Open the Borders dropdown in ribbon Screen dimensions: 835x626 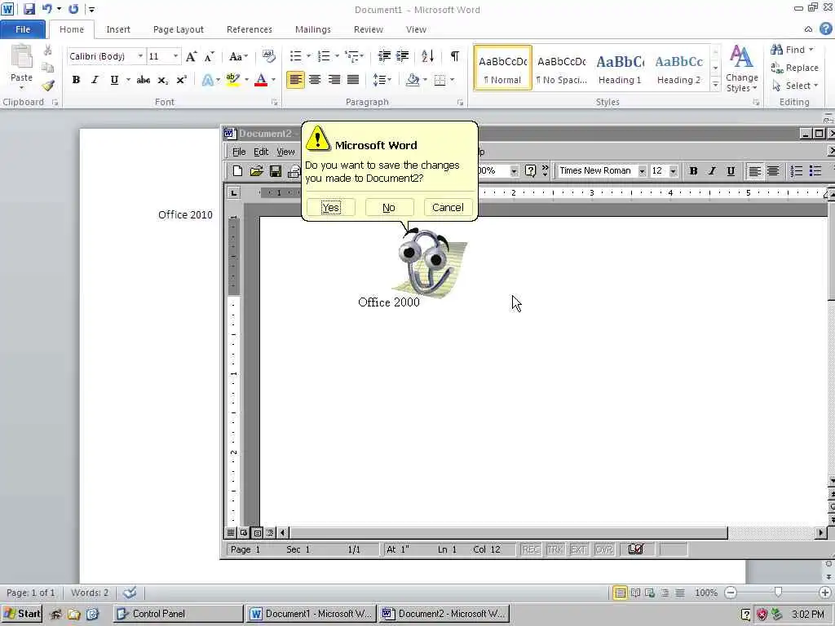pos(452,80)
